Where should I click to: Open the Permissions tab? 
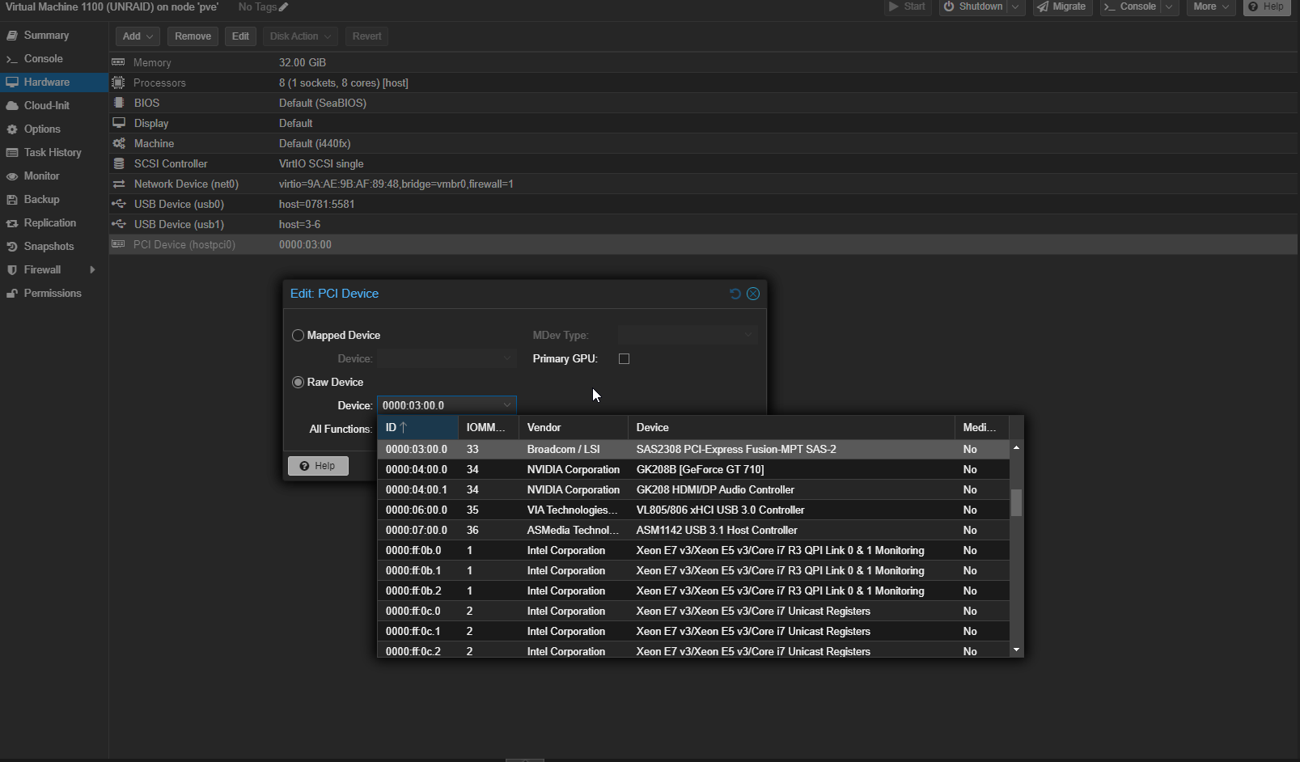point(53,294)
